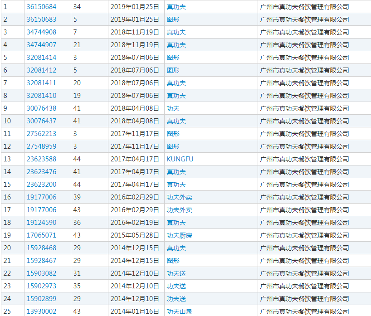The height and width of the screenshot is (316, 371).
Task: Click registration number 23623588
Action: pos(41,159)
